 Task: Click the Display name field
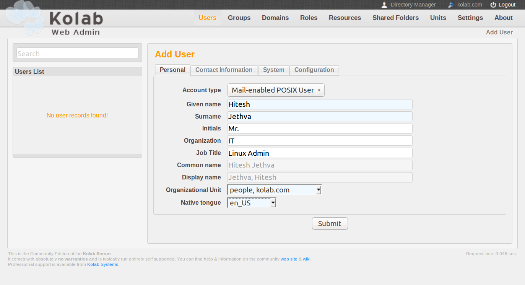point(320,178)
